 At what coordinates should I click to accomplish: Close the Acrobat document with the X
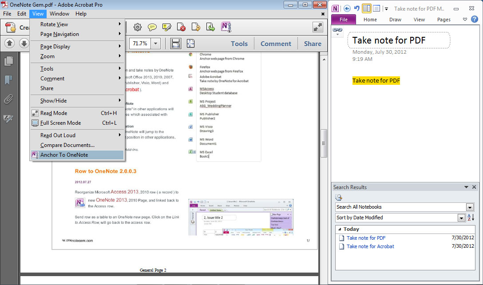click(323, 14)
